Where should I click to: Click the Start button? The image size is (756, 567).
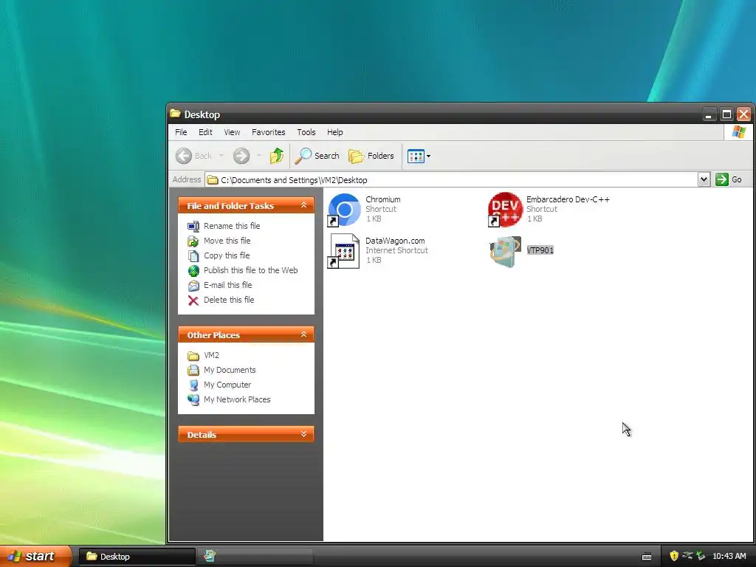(35, 556)
